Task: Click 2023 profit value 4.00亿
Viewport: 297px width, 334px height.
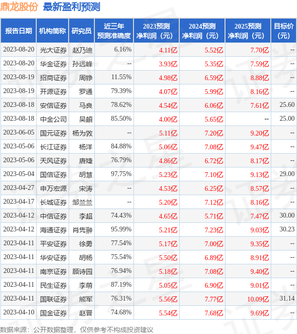Action: [x=168, y=119]
